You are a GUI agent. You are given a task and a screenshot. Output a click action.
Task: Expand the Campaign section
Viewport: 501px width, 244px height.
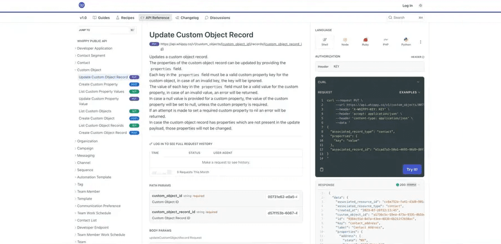click(85, 148)
